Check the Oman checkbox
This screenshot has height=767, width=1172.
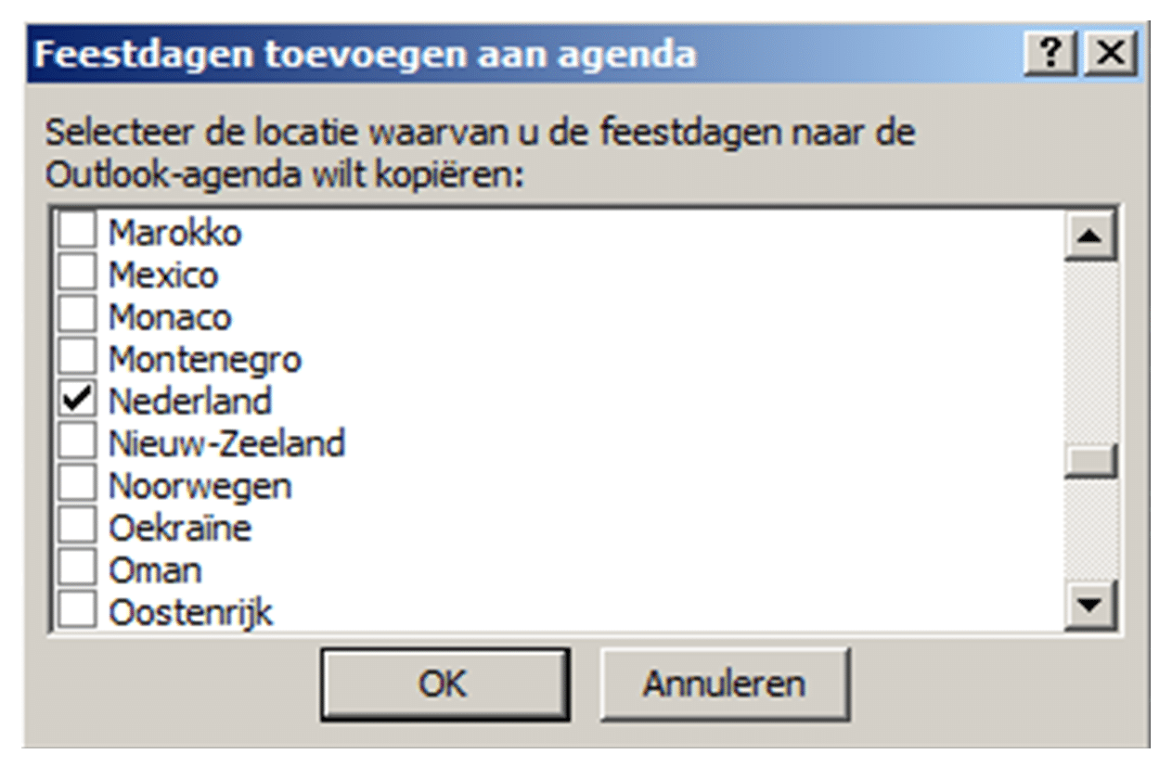tap(78, 569)
